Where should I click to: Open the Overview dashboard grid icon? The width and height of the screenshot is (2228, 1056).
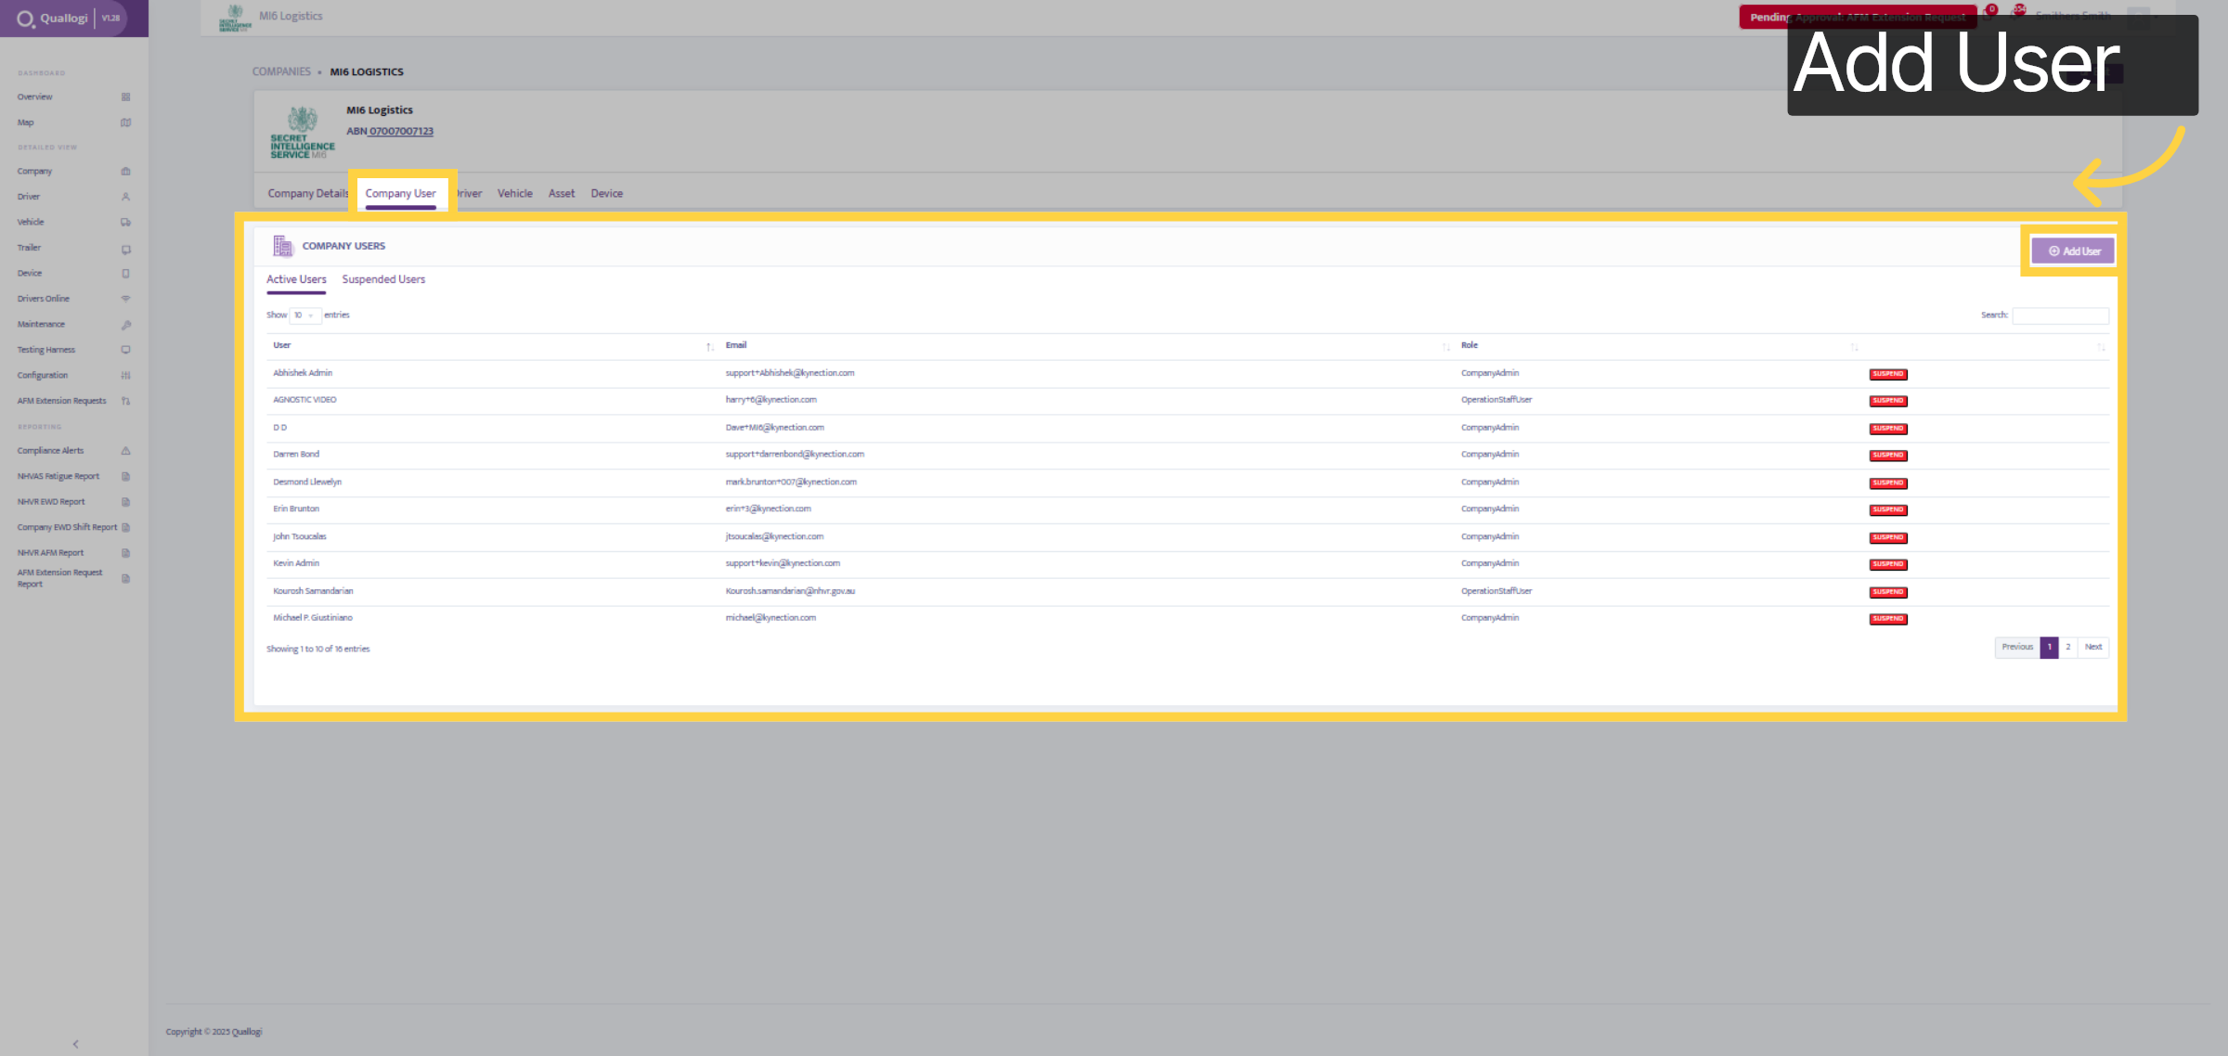[125, 97]
